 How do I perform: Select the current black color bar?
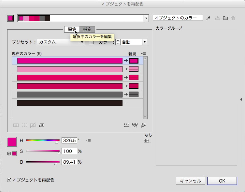70,103
